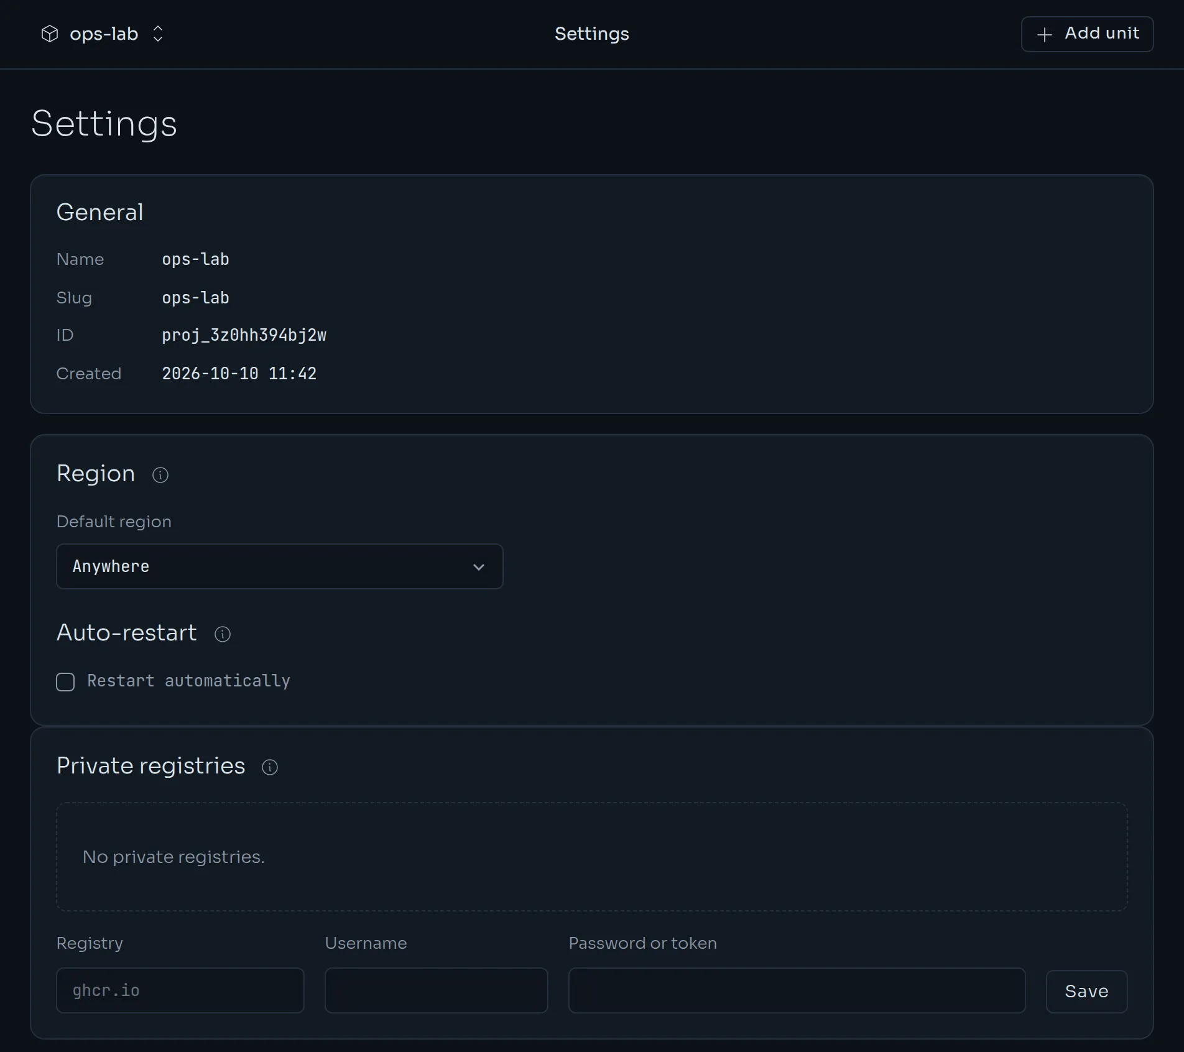The height and width of the screenshot is (1052, 1184).
Task: Click the "No private registries." message
Action: (173, 857)
